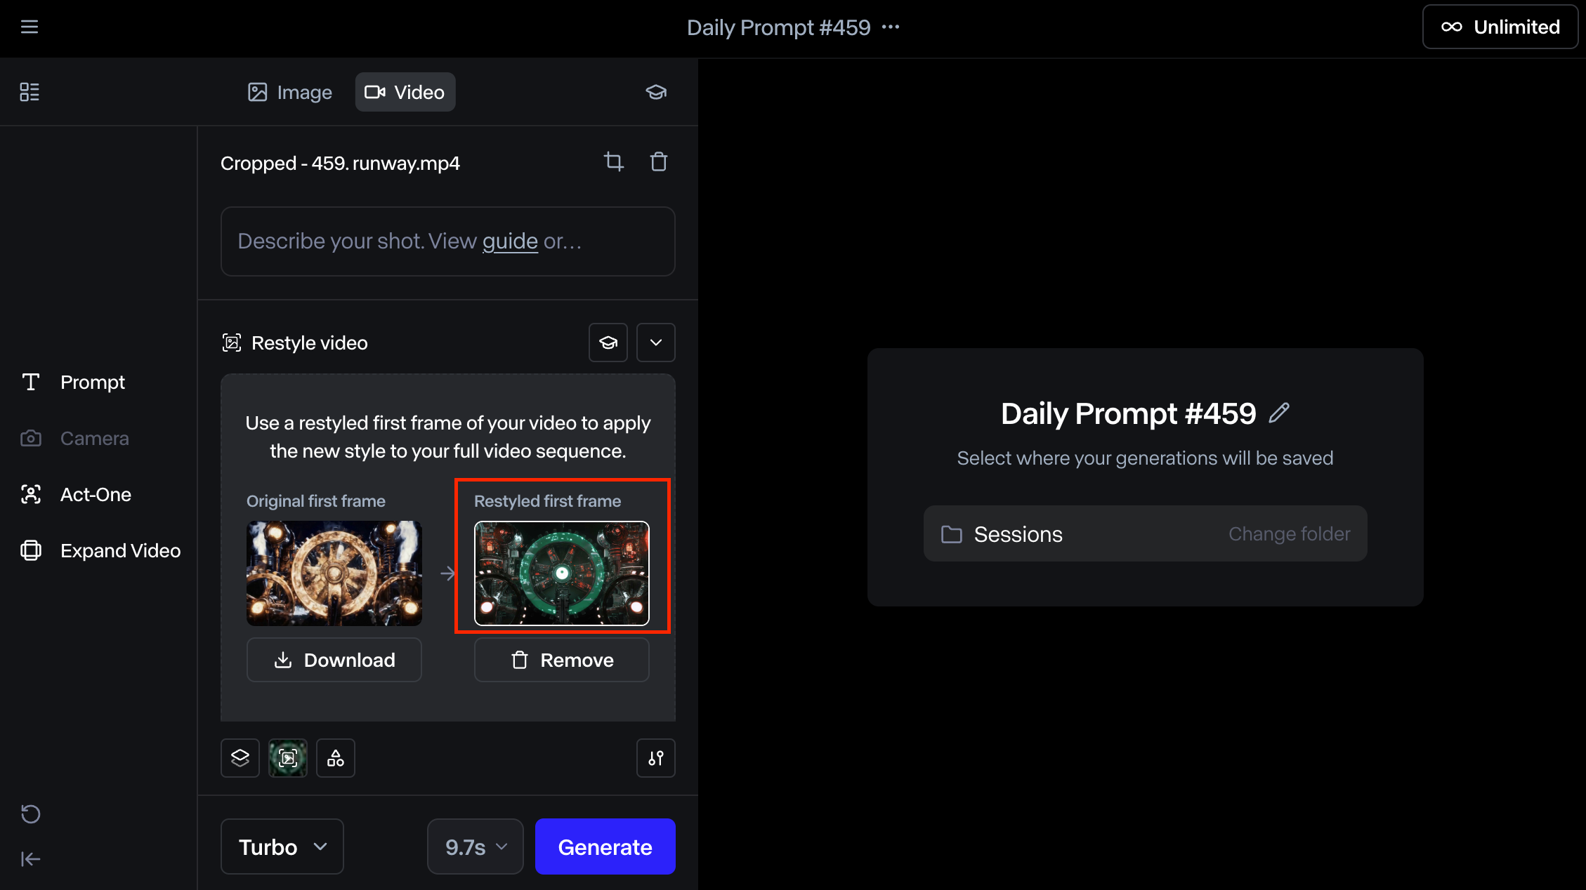The height and width of the screenshot is (890, 1586).
Task: Open Restyle video tutorial icon button
Action: point(608,343)
